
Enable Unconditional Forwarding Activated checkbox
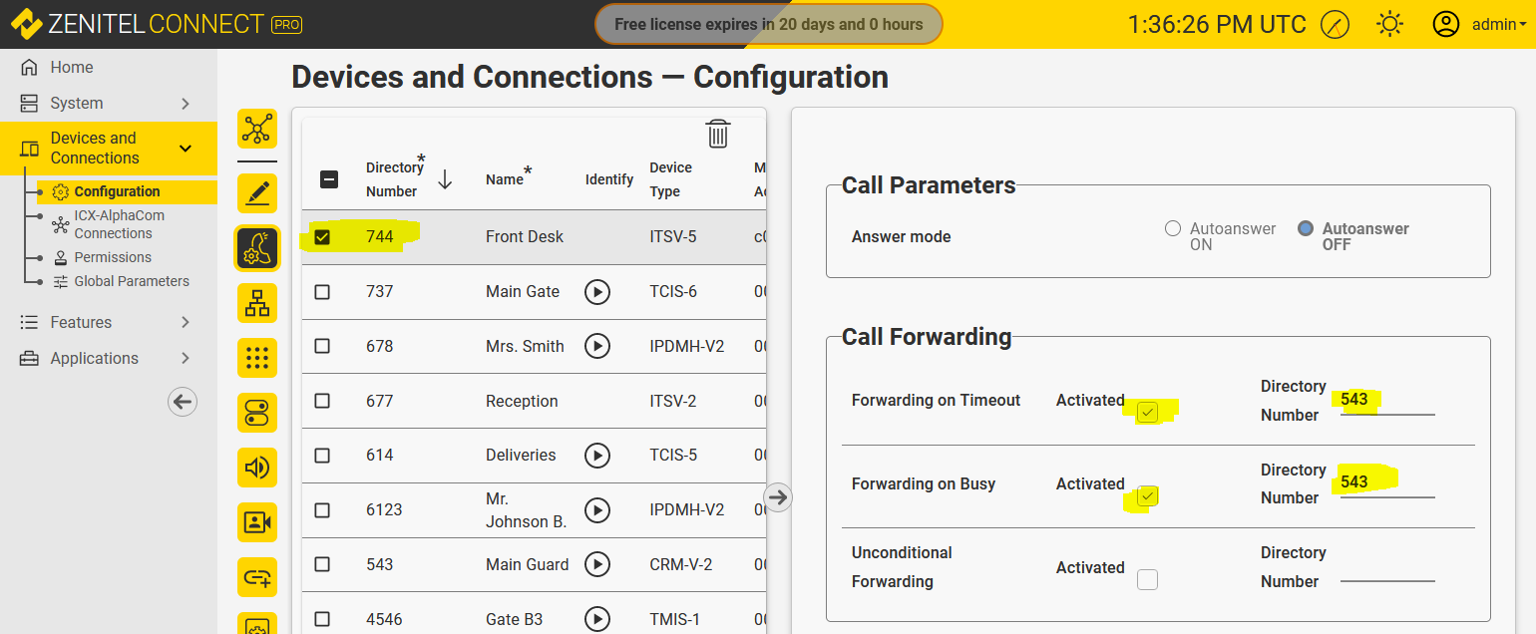[x=1148, y=579]
